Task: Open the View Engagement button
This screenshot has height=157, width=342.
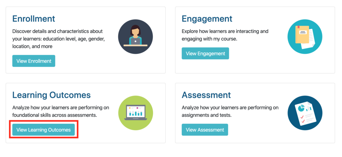Action: 205,54
